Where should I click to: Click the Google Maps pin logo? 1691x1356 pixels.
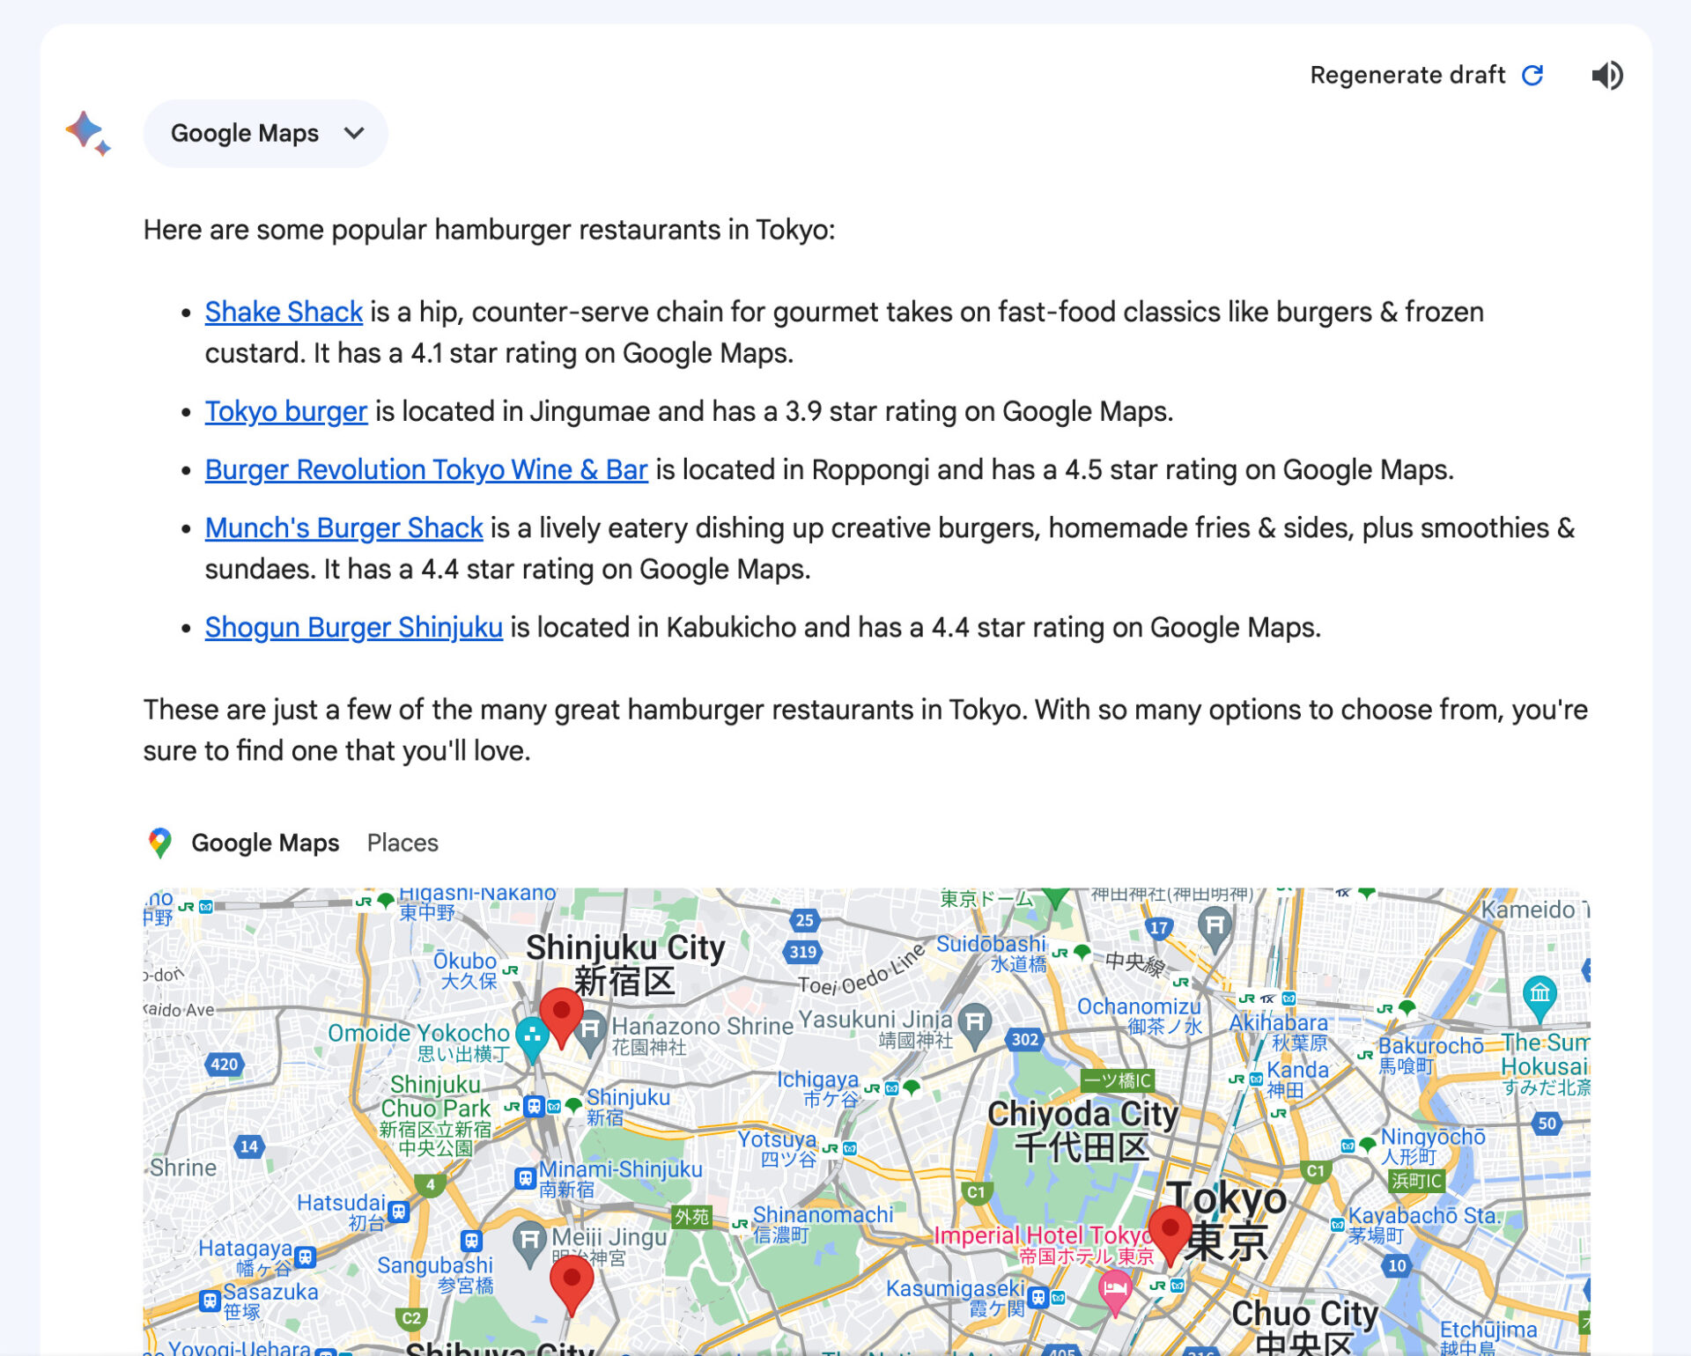159,843
